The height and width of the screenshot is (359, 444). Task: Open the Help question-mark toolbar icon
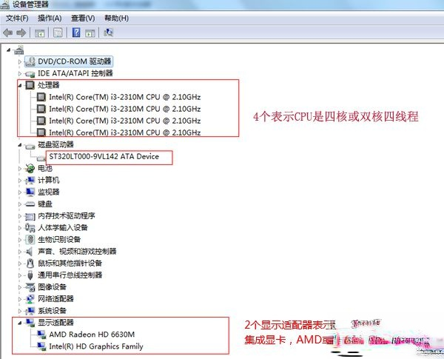click(76, 33)
